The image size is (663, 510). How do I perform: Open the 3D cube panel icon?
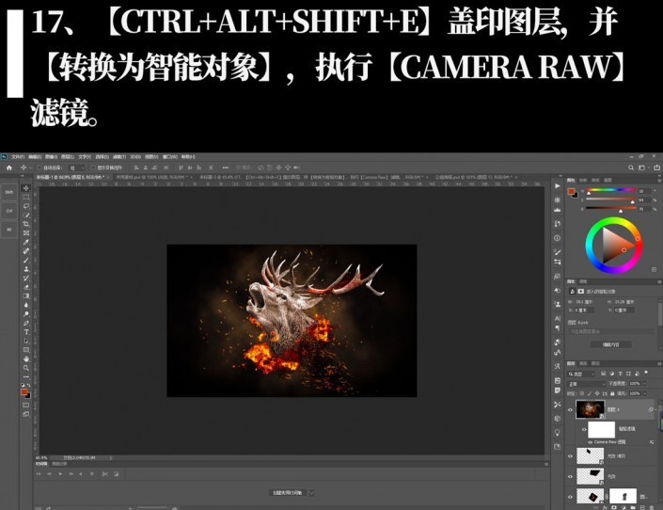click(x=558, y=418)
